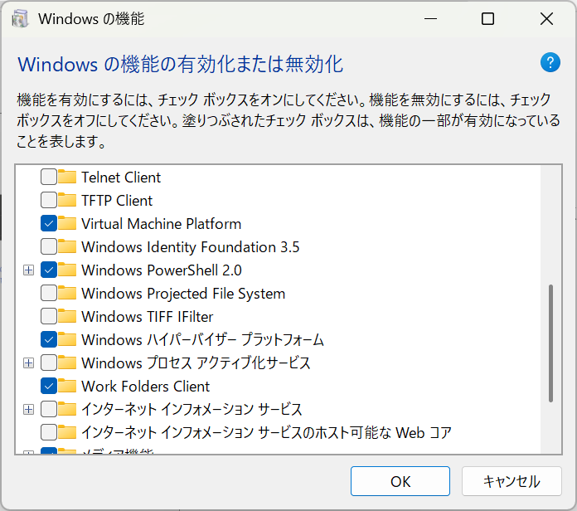Click the folder icon beside TFTP Client
Viewport: 577px width, 511px height.
coord(67,200)
